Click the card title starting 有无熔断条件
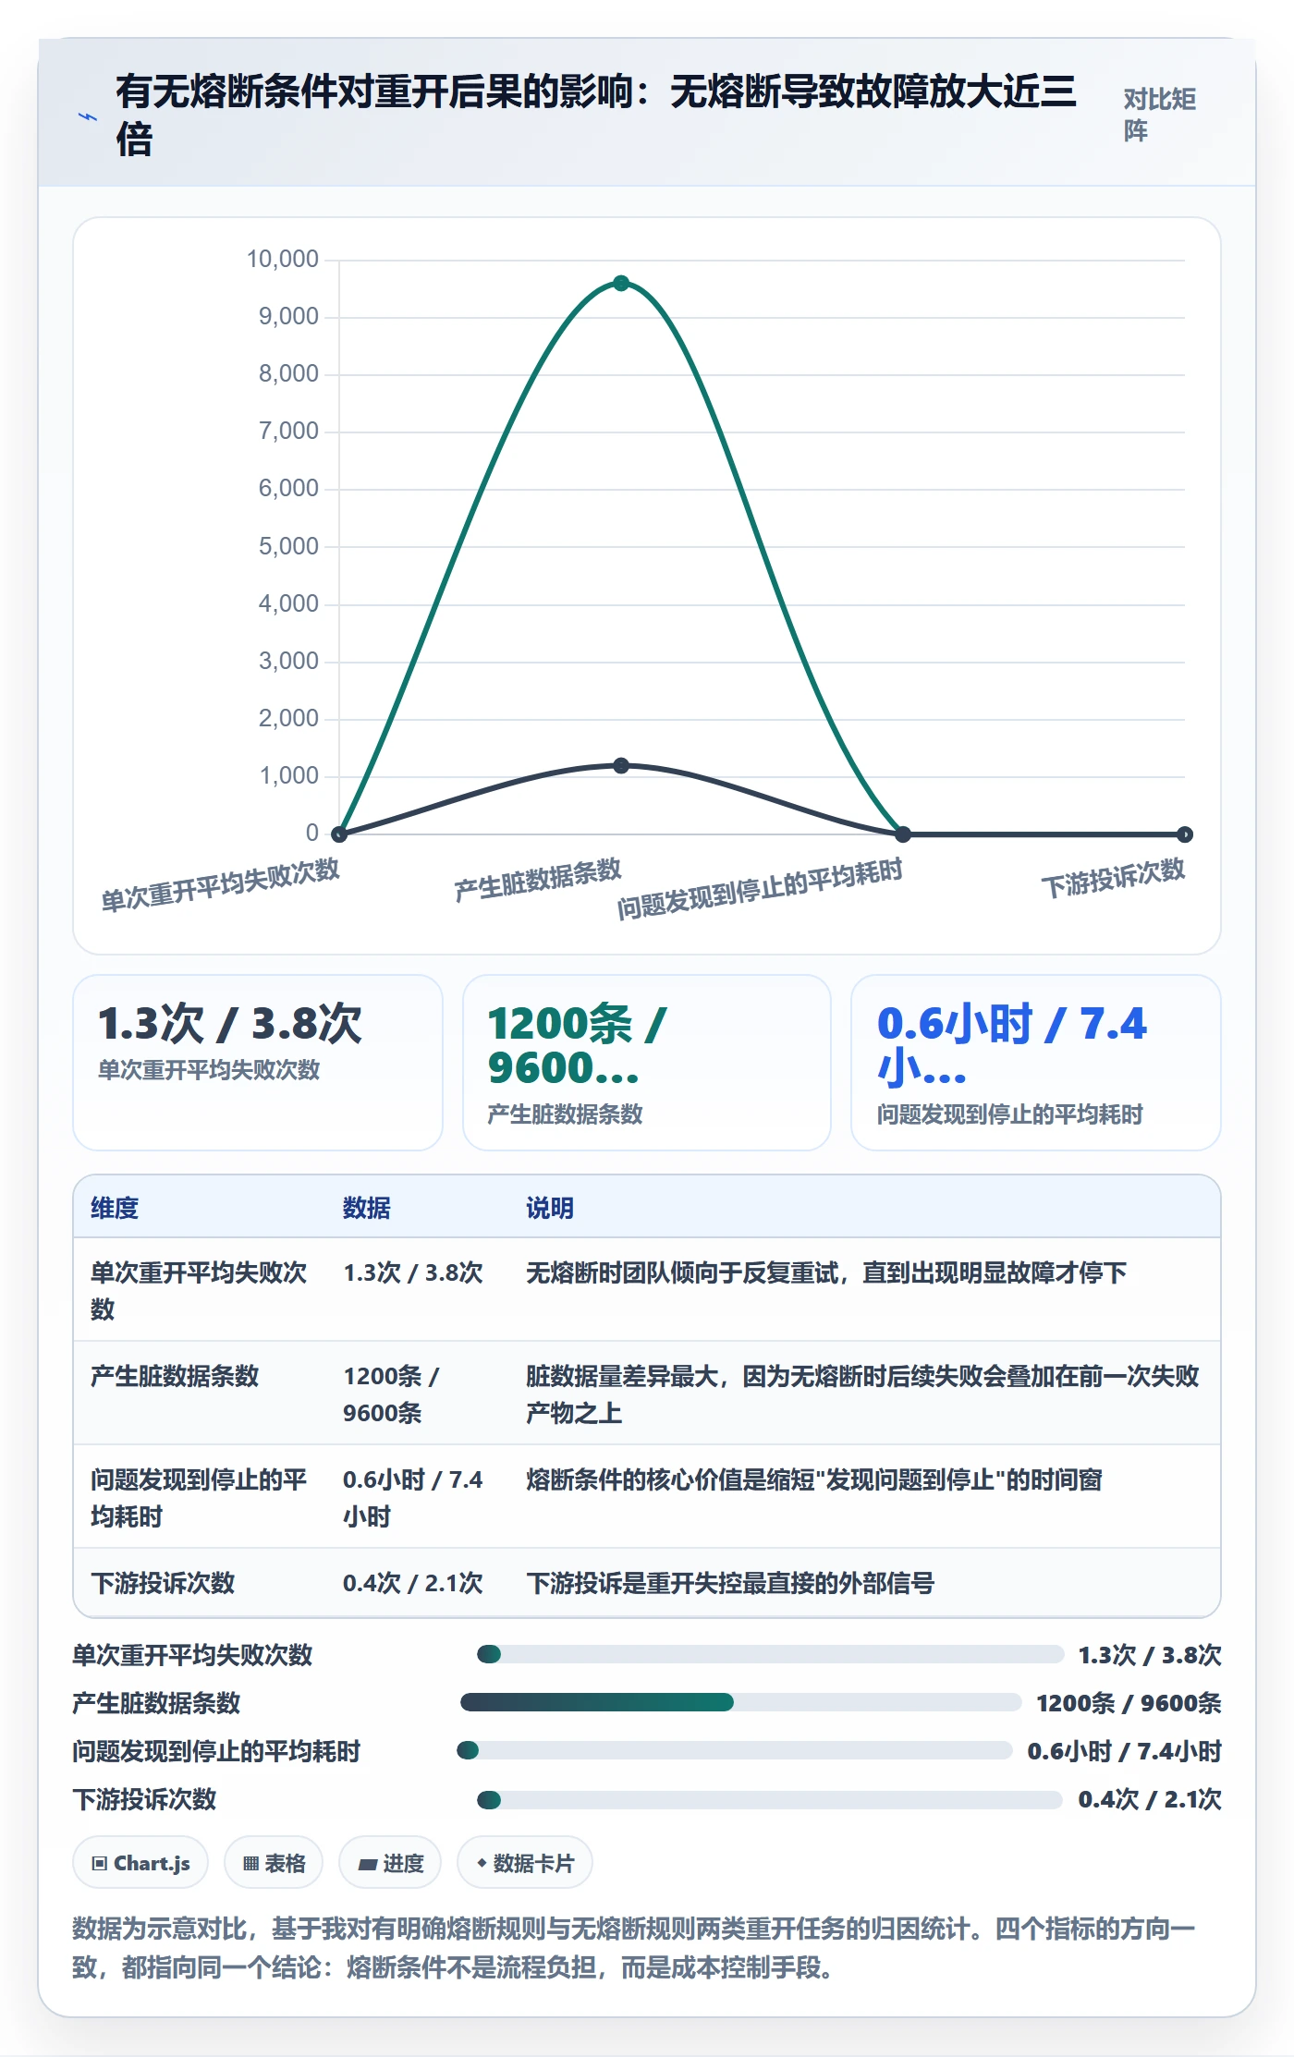This screenshot has width=1294, height=2057. click(596, 116)
